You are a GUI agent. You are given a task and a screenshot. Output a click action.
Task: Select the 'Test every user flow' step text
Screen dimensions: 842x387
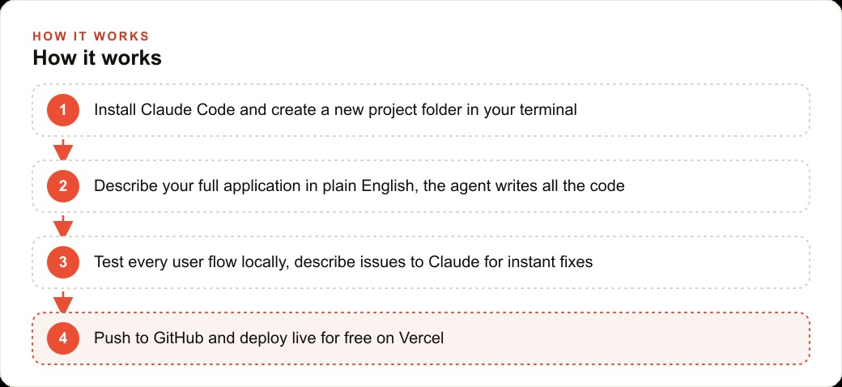click(x=343, y=262)
